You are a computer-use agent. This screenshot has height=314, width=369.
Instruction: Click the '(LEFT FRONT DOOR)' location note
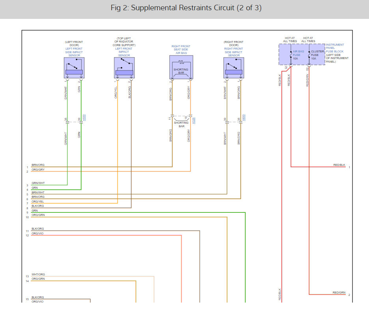pyautogui.click(x=74, y=43)
